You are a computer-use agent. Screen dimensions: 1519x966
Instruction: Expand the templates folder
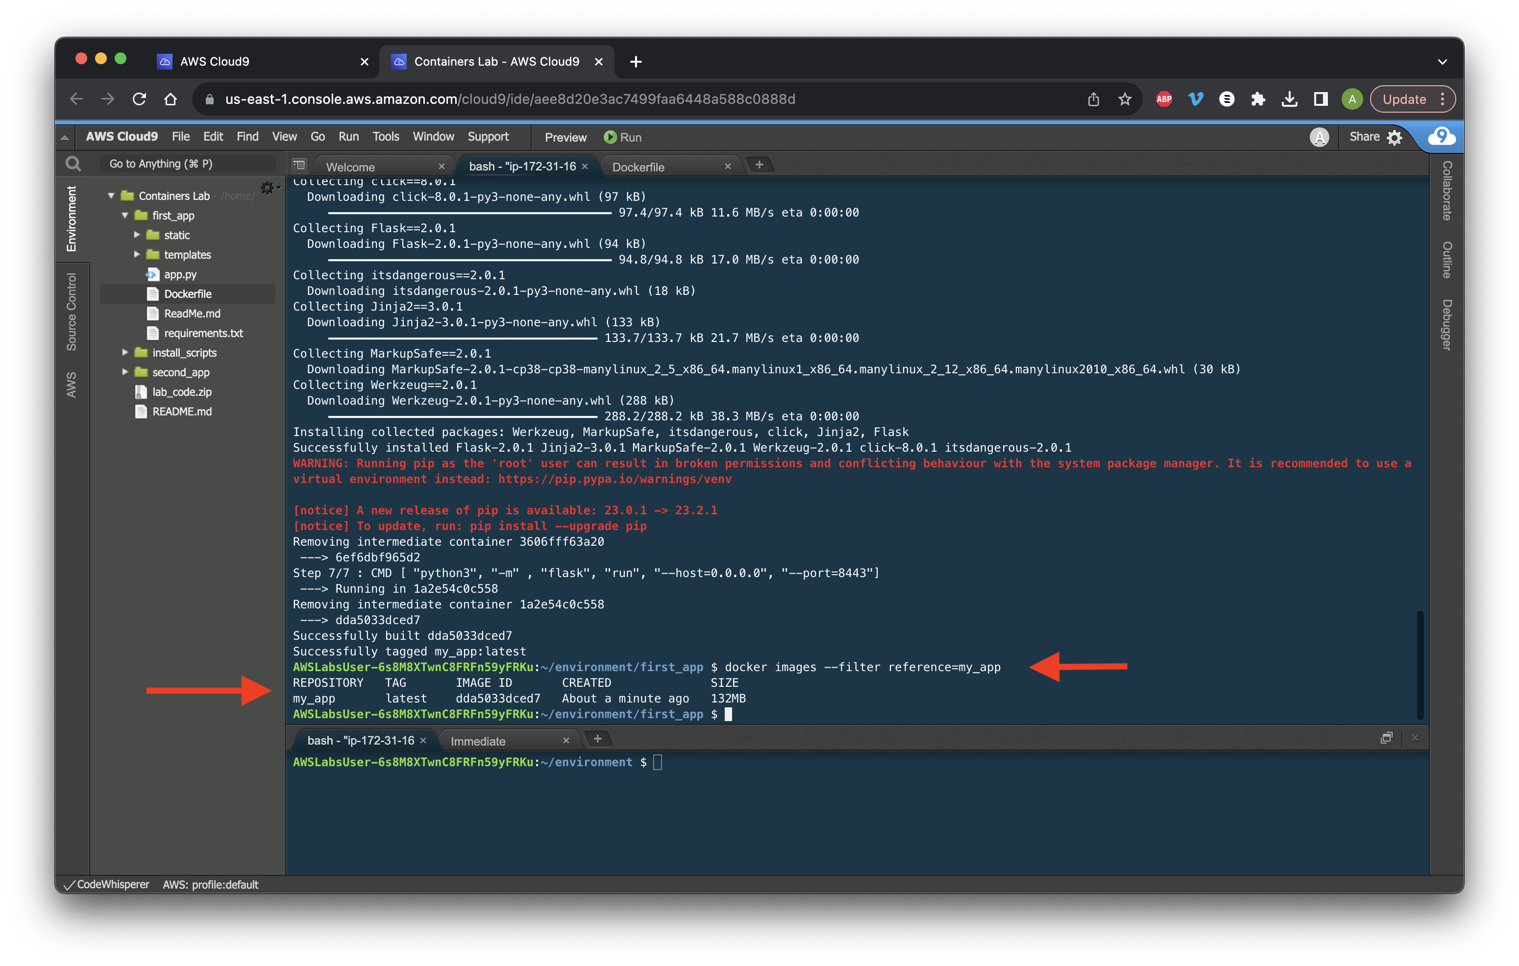137,254
